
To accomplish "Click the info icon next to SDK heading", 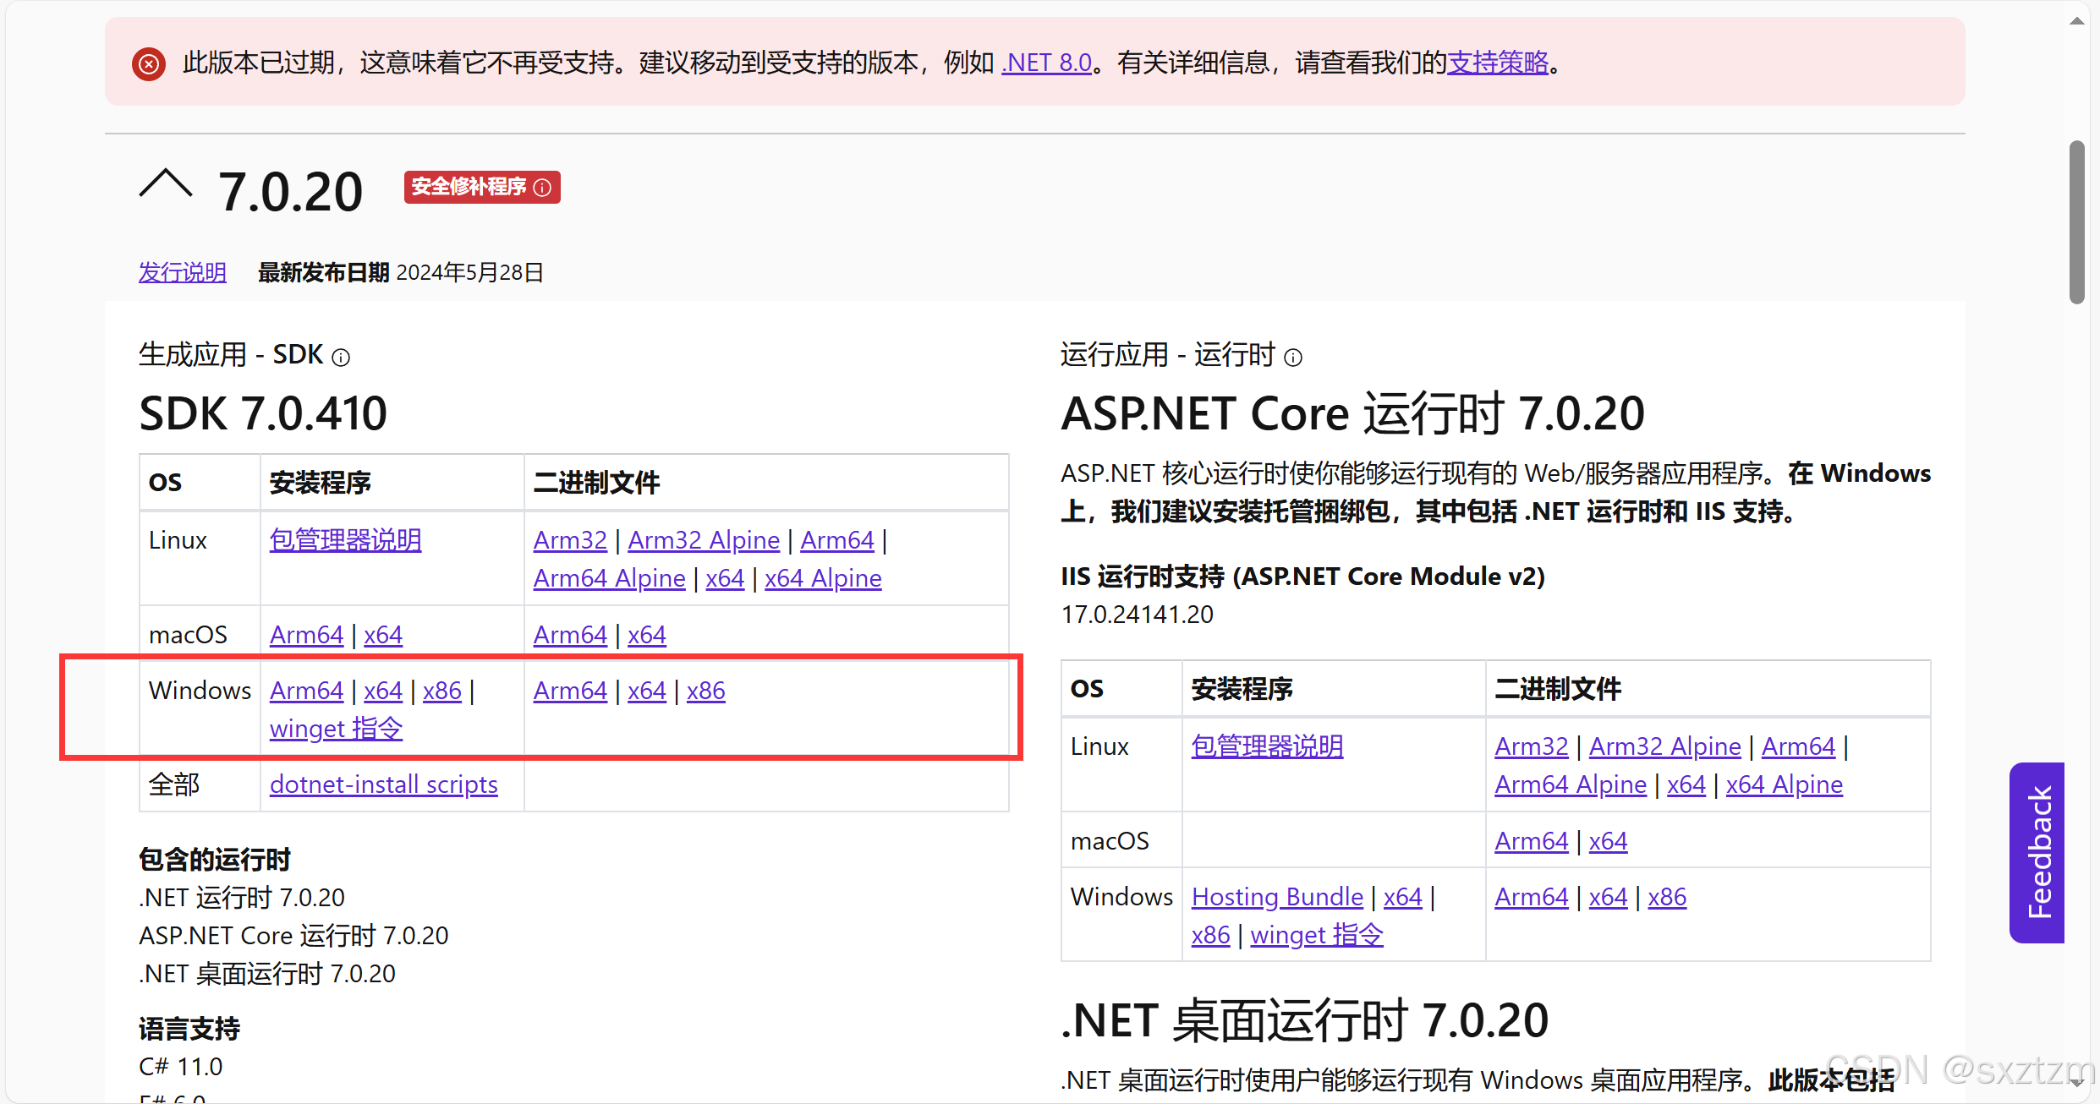I will coord(341,358).
